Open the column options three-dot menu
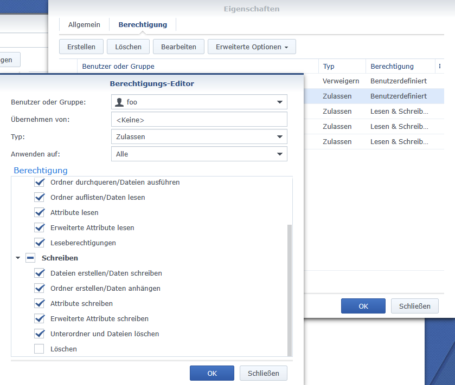Image resolution: width=455 pixels, height=385 pixels. pos(439,67)
